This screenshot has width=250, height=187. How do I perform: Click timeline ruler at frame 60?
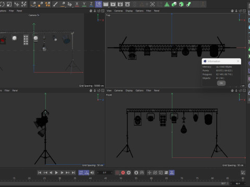pyautogui.click(x=151, y=179)
